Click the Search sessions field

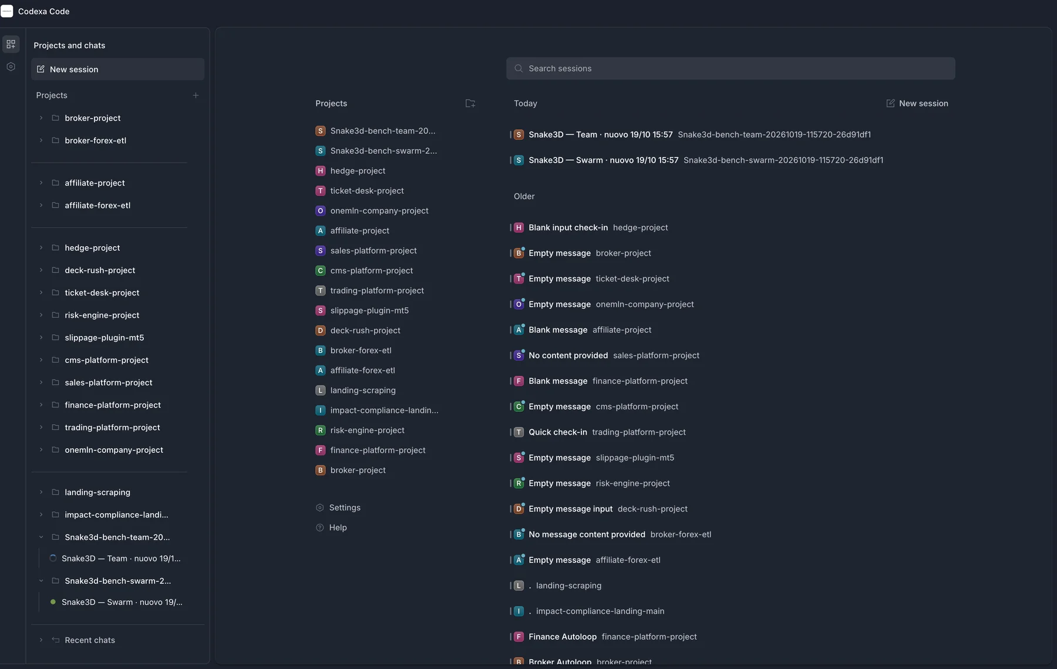731,69
